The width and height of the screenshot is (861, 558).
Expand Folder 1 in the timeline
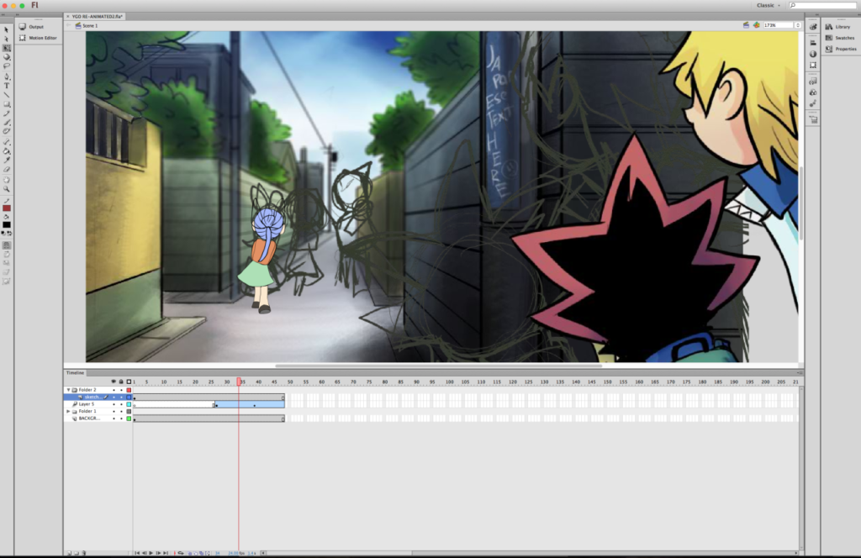(69, 412)
